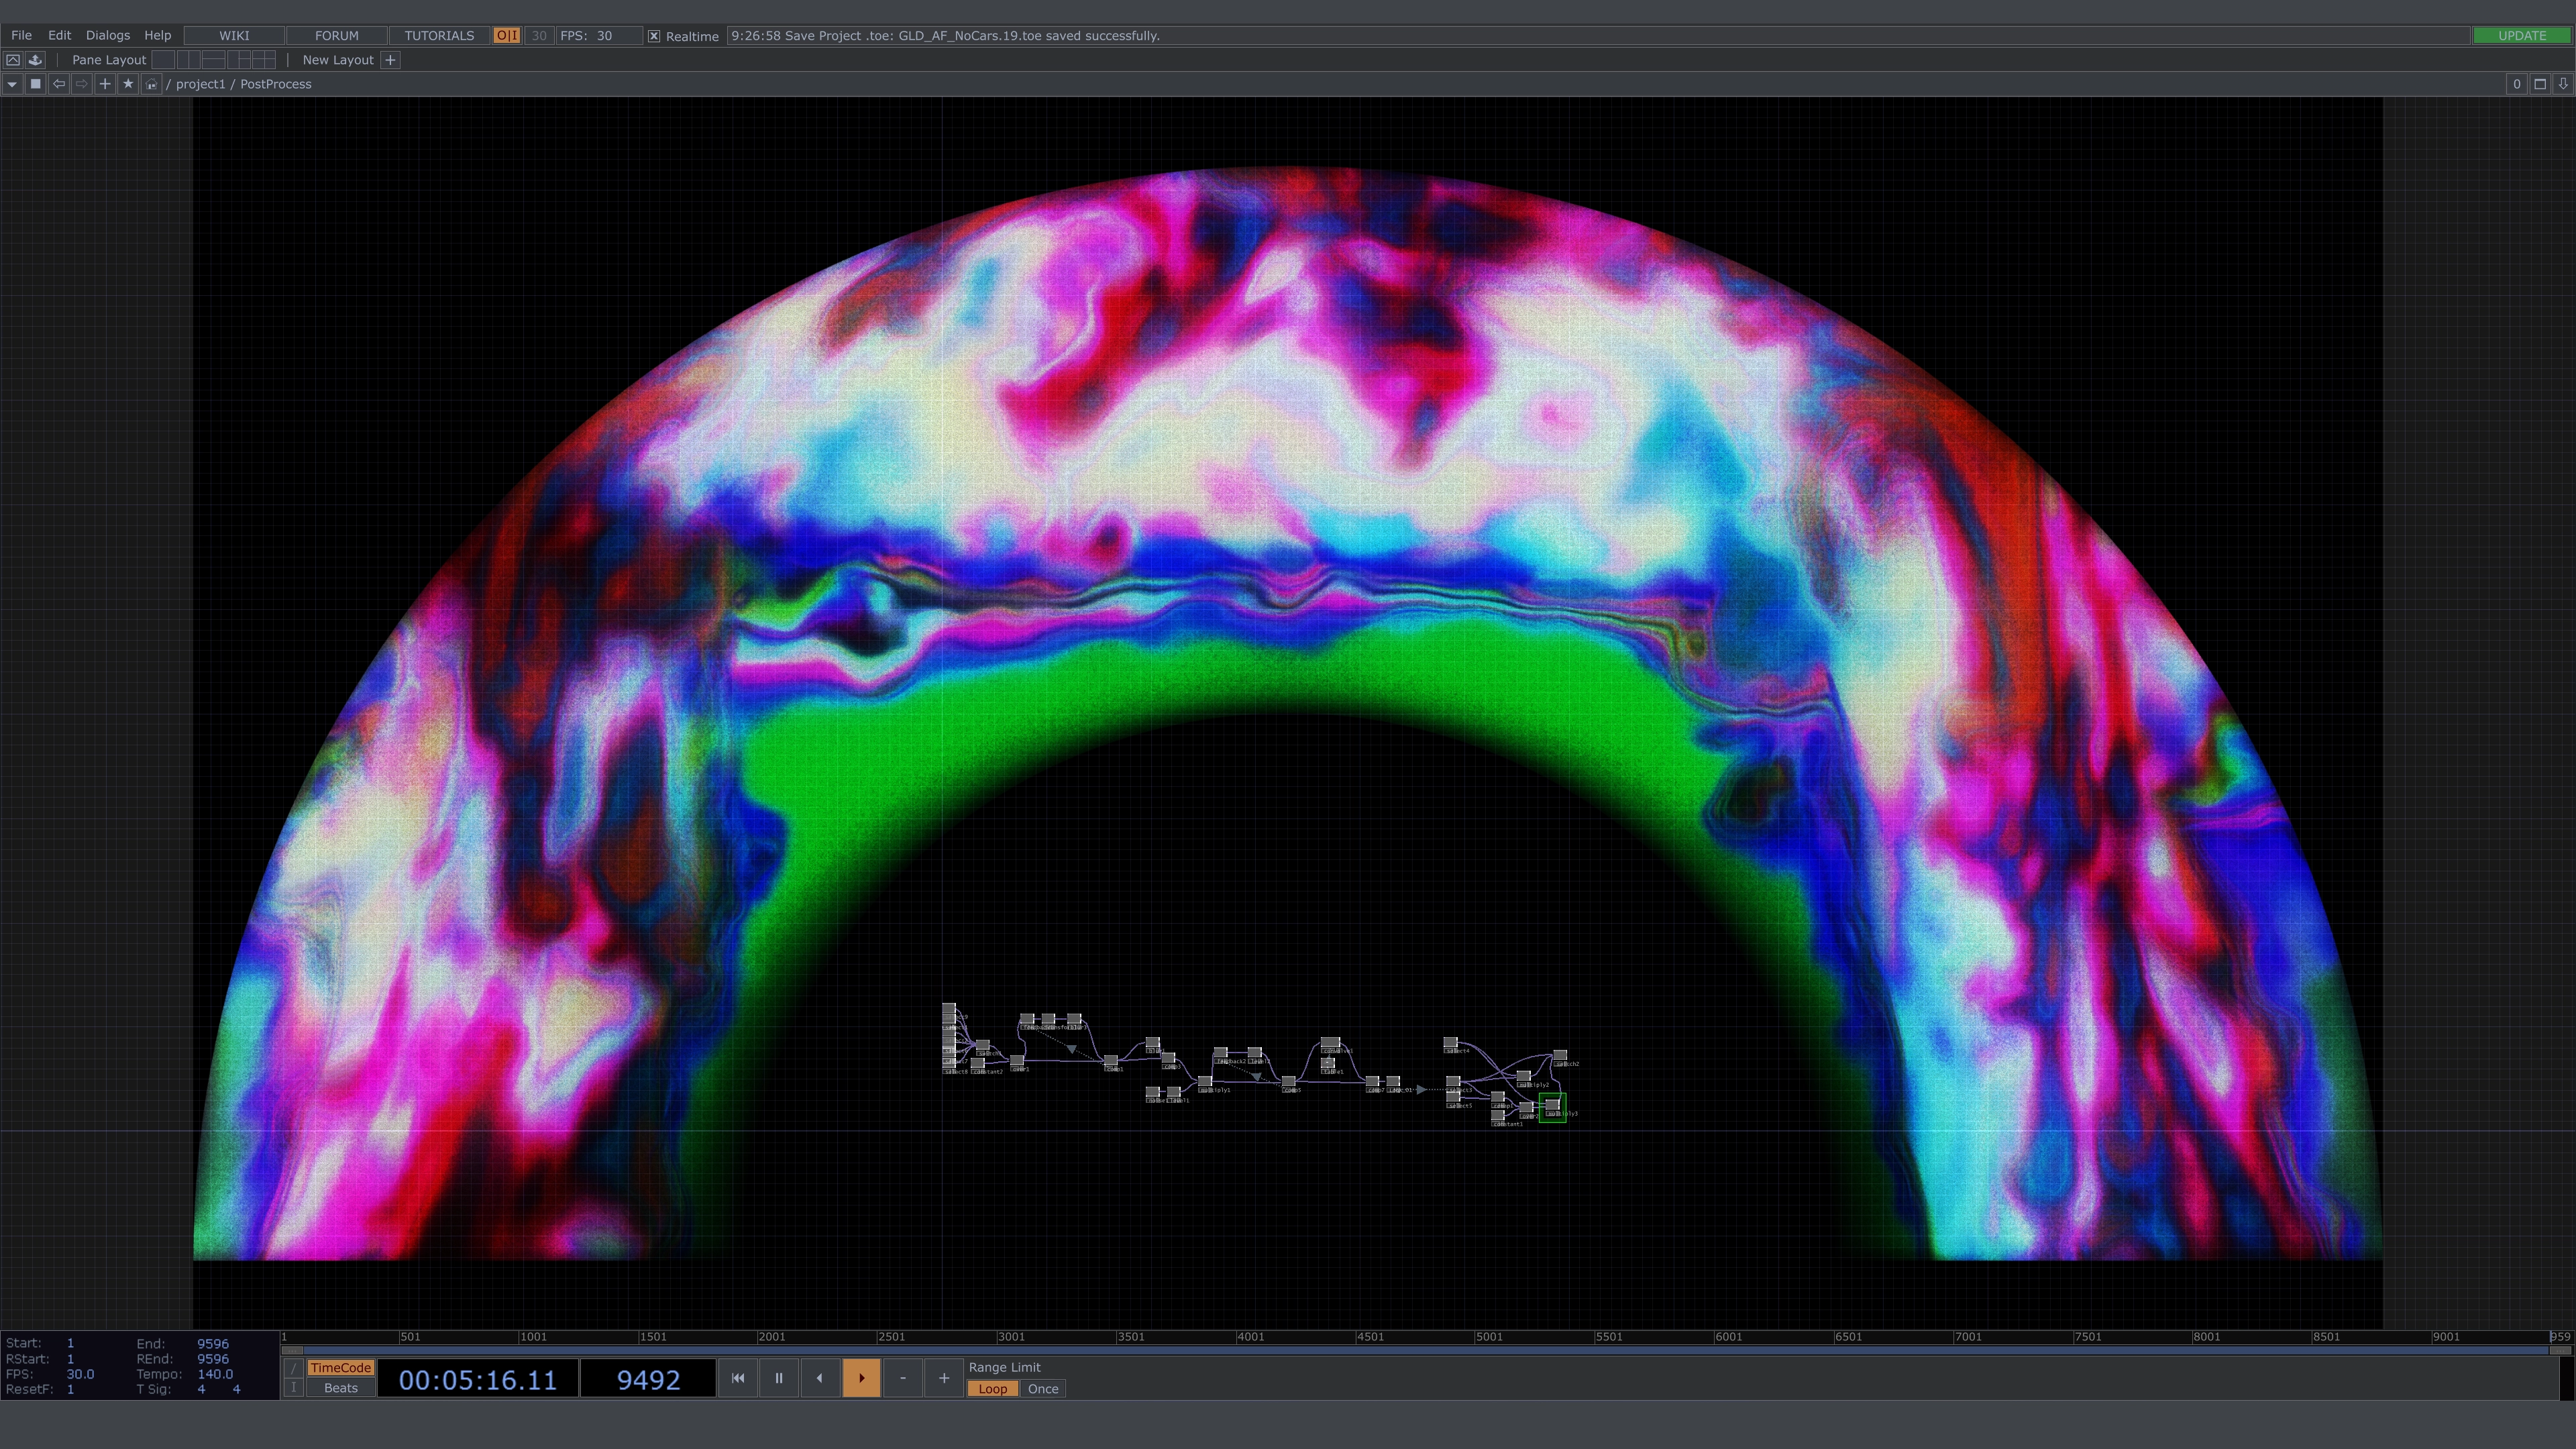Open the FORUM link

(x=337, y=36)
